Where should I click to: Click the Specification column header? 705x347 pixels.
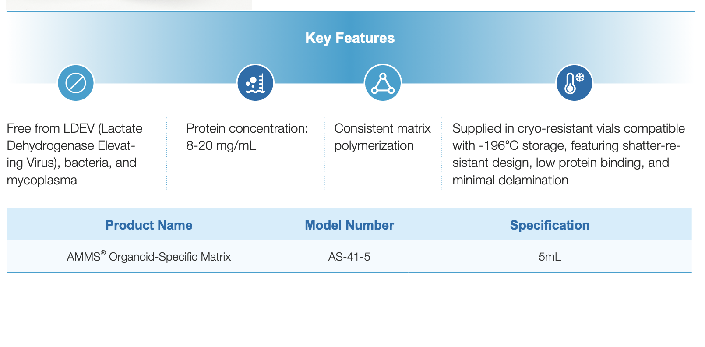pos(550,225)
